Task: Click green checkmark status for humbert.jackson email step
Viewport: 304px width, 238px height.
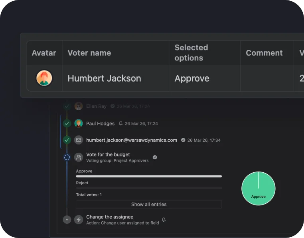Action: pos(67,140)
